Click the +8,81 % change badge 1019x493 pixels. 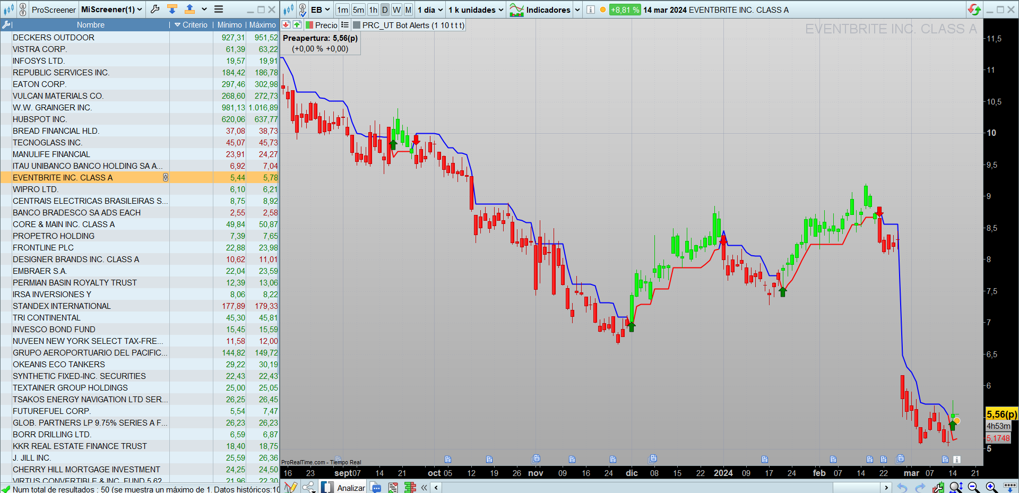point(625,10)
